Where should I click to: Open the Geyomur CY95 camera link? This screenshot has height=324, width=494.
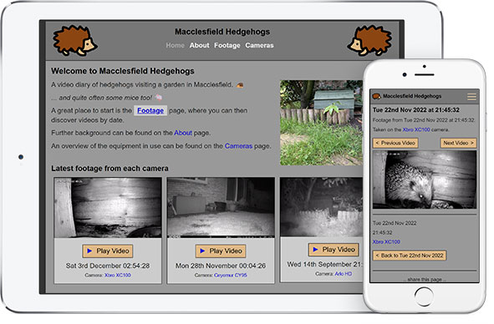[231, 276]
